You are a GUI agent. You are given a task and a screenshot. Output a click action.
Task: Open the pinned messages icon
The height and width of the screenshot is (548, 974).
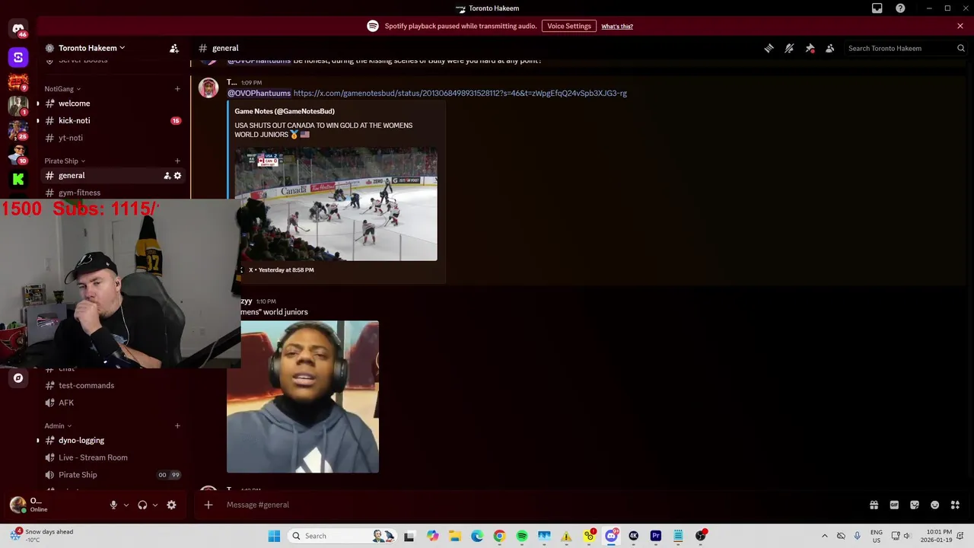click(x=810, y=48)
